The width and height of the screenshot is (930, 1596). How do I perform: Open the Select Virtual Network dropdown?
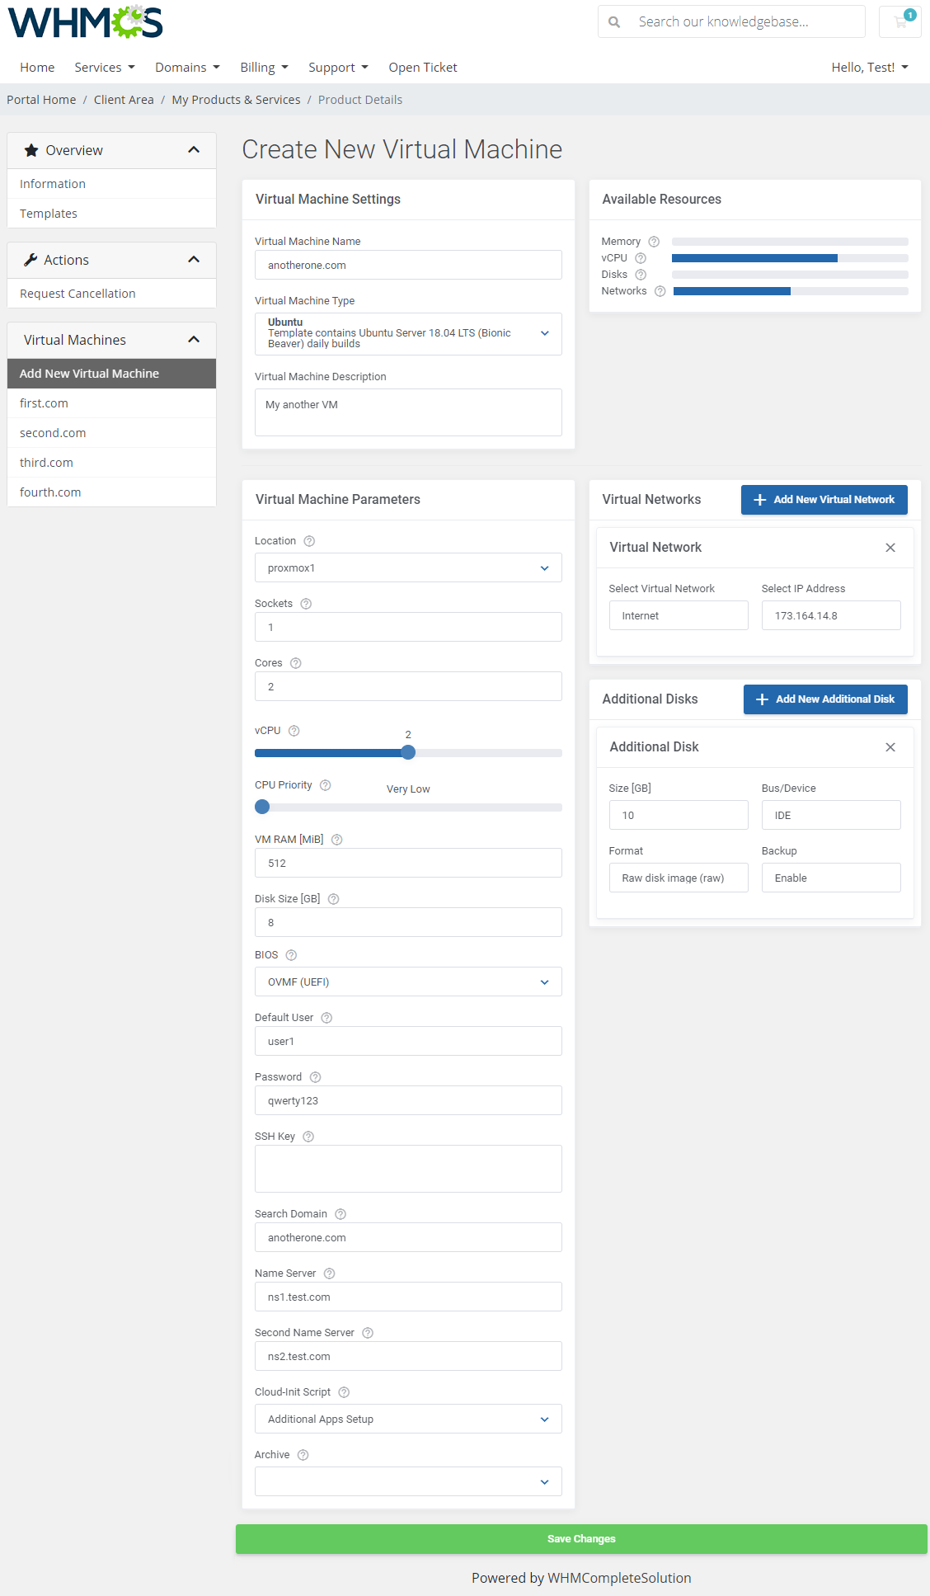pyautogui.click(x=679, y=615)
